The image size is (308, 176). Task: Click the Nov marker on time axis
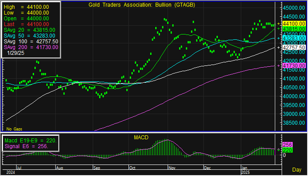(x=172, y=168)
